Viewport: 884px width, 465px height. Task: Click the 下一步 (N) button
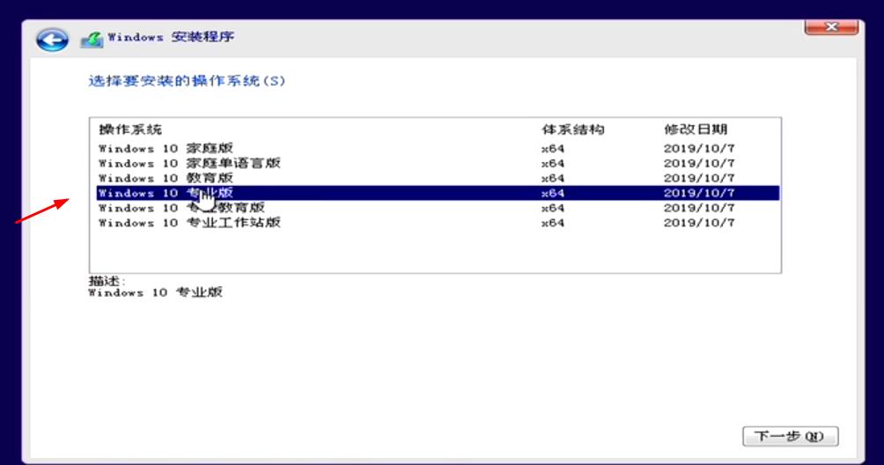790,436
